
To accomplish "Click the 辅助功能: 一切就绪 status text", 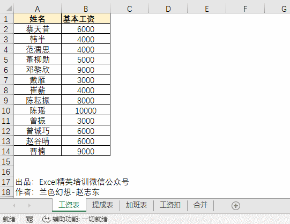I will (x=80, y=219).
